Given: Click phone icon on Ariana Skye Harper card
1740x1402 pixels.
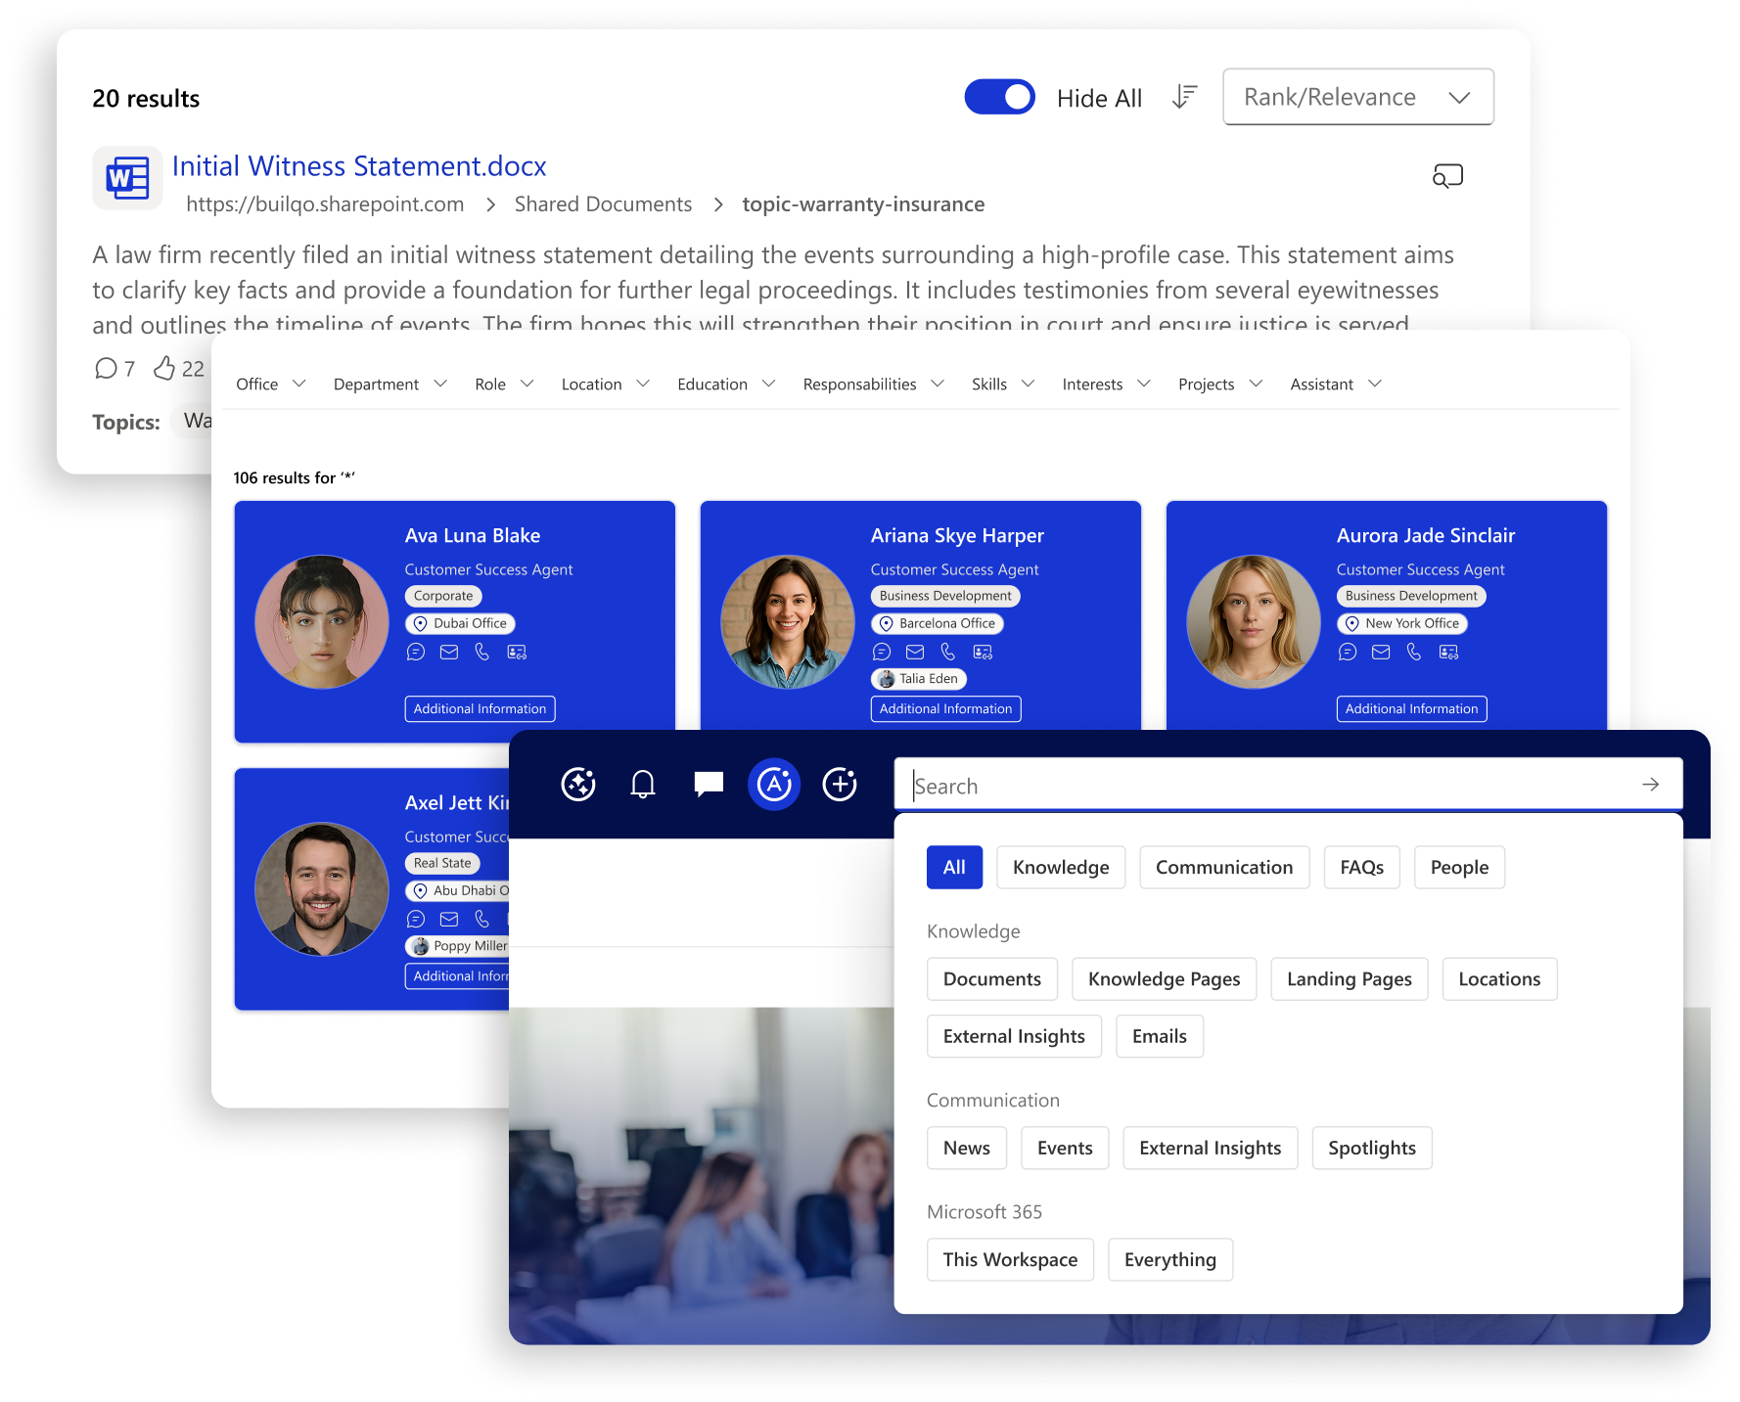Looking at the screenshot, I should (x=947, y=653).
